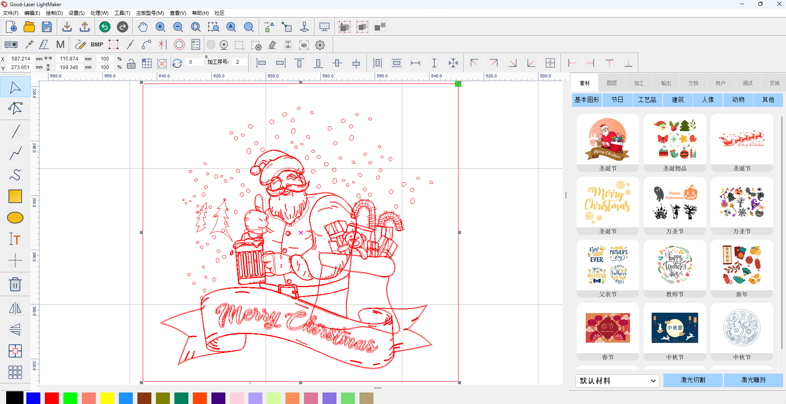Click the Export upload-arrow icon

pyautogui.click(x=85, y=27)
